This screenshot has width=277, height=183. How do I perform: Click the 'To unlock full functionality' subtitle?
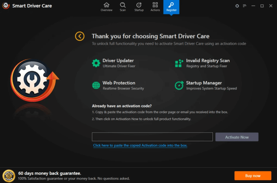point(169,44)
